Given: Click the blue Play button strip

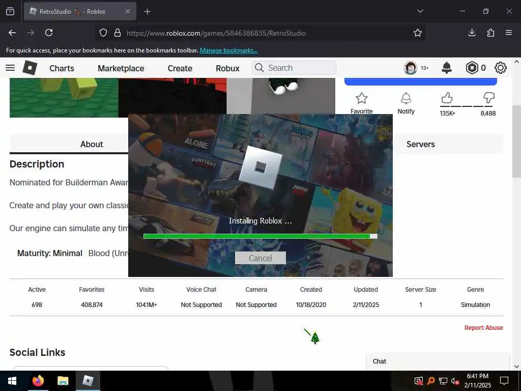Looking at the screenshot, I should (x=421, y=82).
